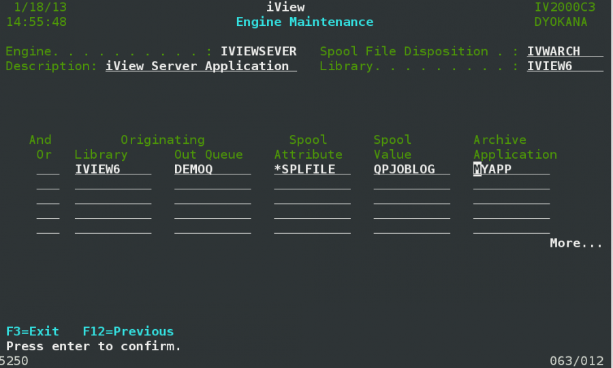
Task: Click the Spool Attribute field *SPLFILE
Action: [x=312, y=169]
